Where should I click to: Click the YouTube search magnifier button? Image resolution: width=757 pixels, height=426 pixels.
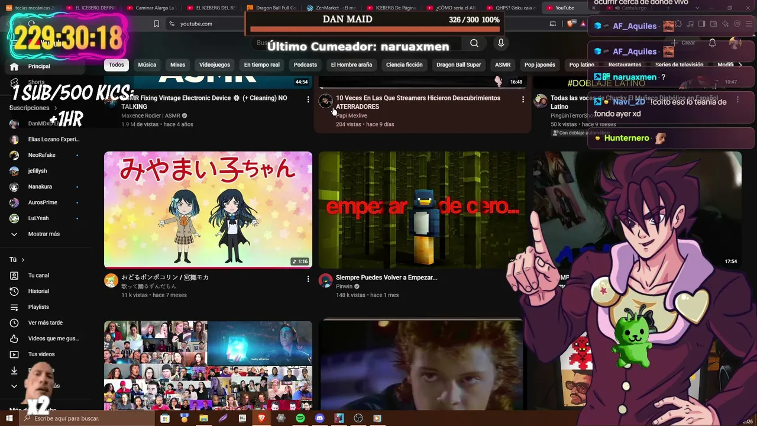click(x=474, y=43)
